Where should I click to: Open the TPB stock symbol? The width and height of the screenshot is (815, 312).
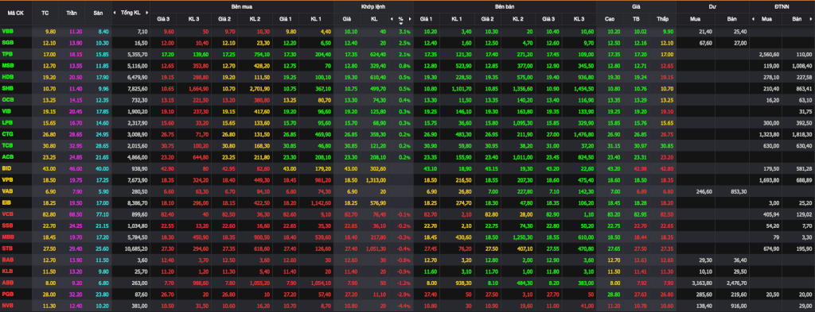click(8, 54)
